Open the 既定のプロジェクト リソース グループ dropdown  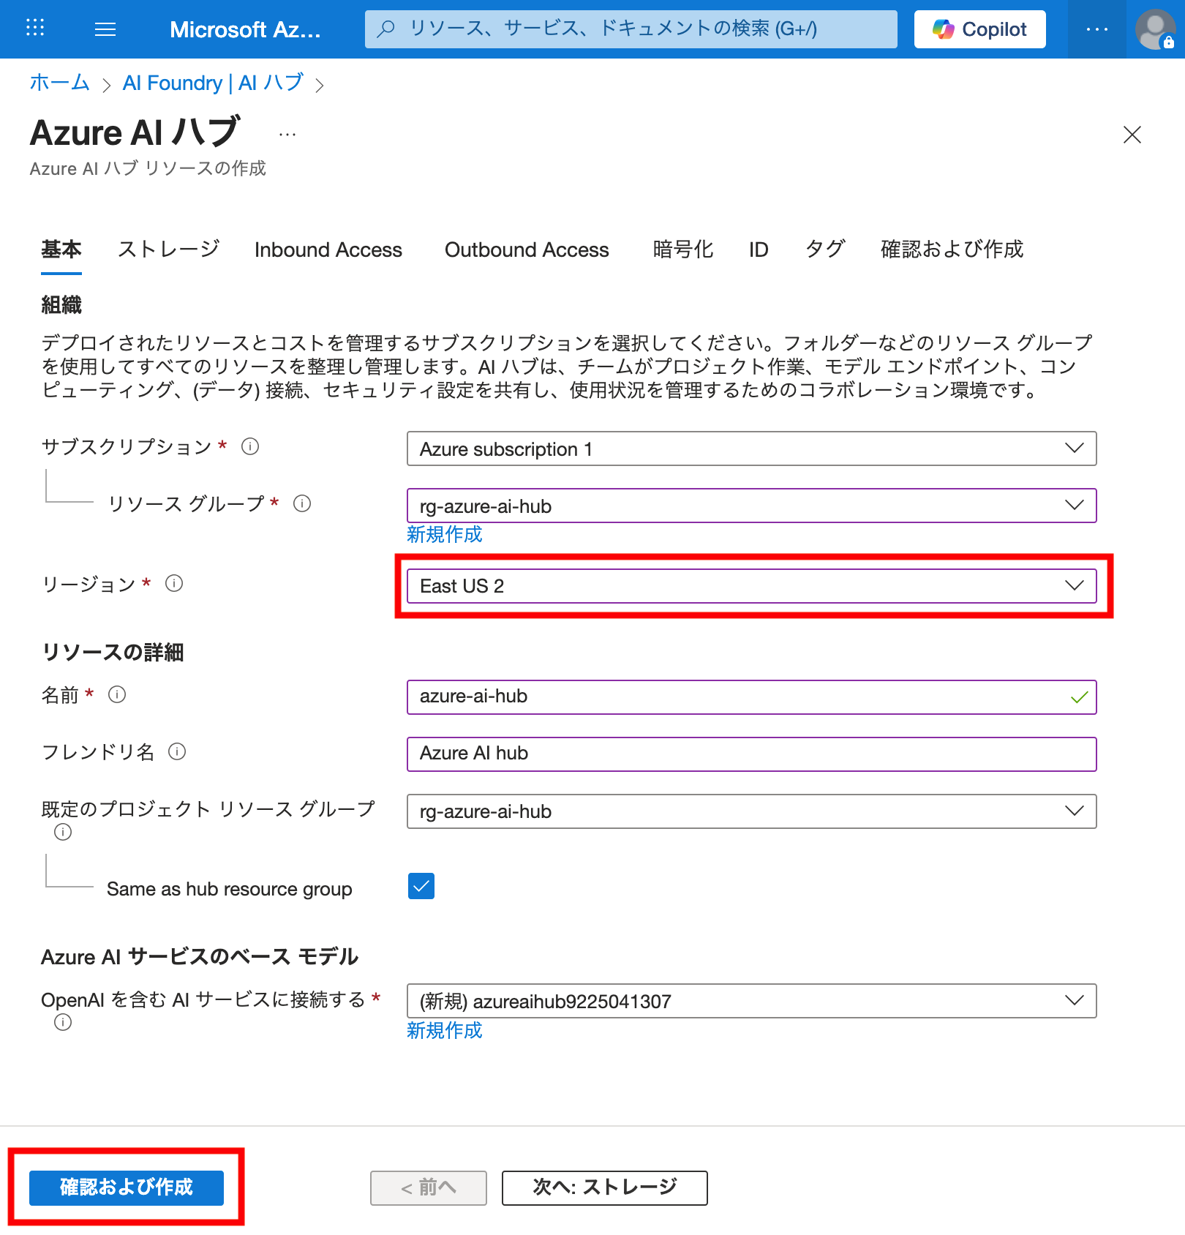click(751, 811)
